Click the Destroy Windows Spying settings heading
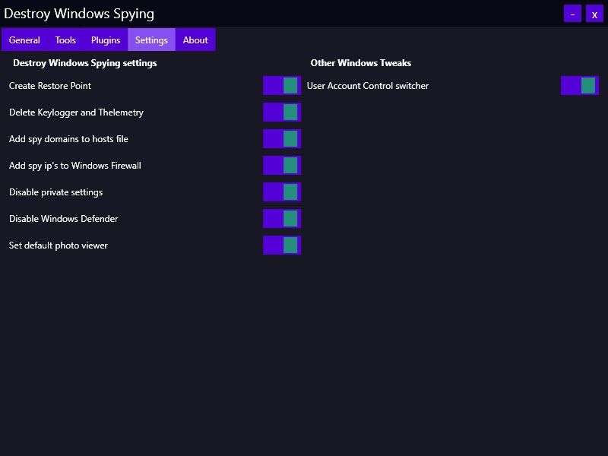The image size is (608, 456). [85, 63]
